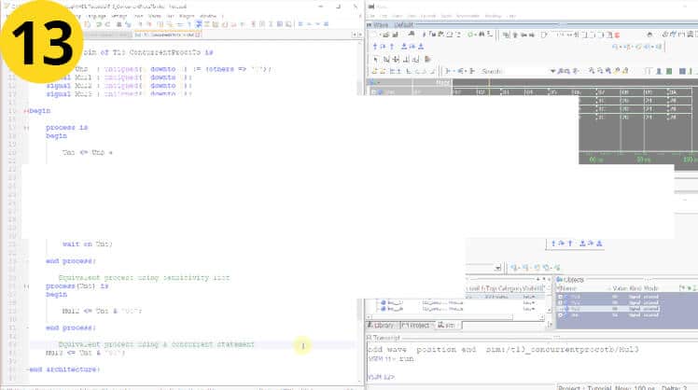Zoom in on the waveform via Wave toolbar
This screenshot has width=698, height=390.
(592, 71)
